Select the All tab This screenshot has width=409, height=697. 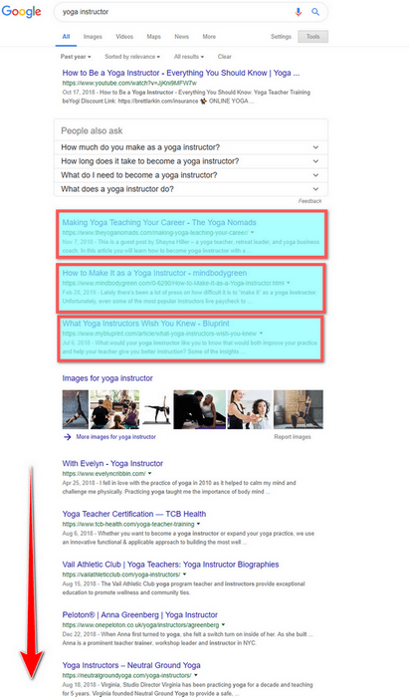66,37
